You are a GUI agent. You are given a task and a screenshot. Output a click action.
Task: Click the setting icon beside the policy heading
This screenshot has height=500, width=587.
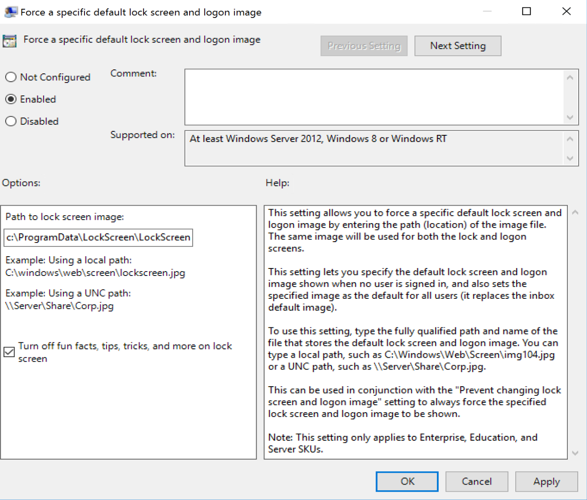(x=10, y=41)
